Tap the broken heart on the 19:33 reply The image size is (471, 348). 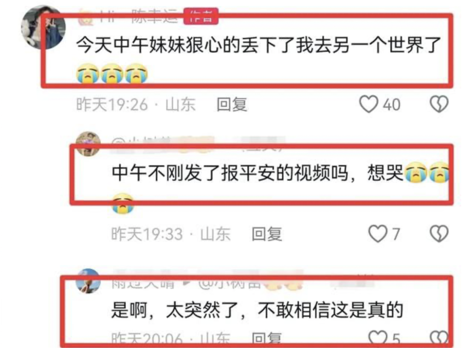(x=439, y=234)
